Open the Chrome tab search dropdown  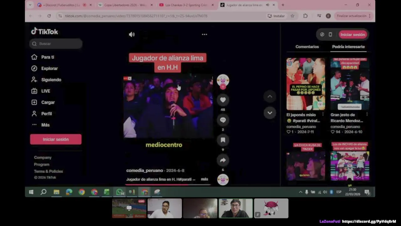30,5
